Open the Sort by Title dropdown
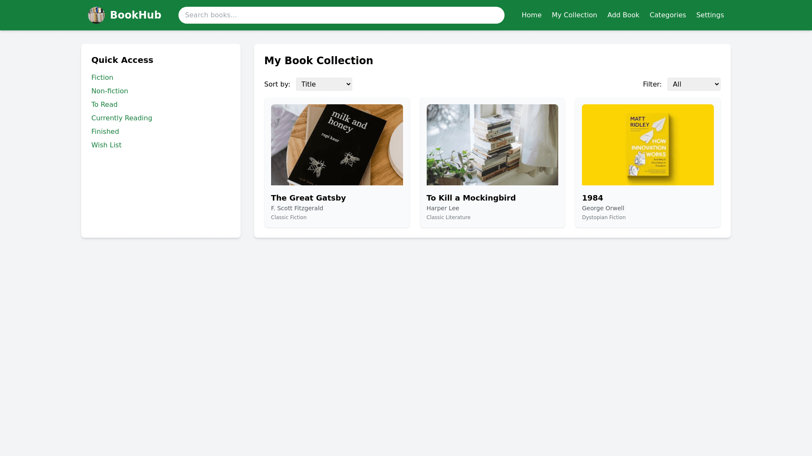The width and height of the screenshot is (812, 456). [324, 84]
